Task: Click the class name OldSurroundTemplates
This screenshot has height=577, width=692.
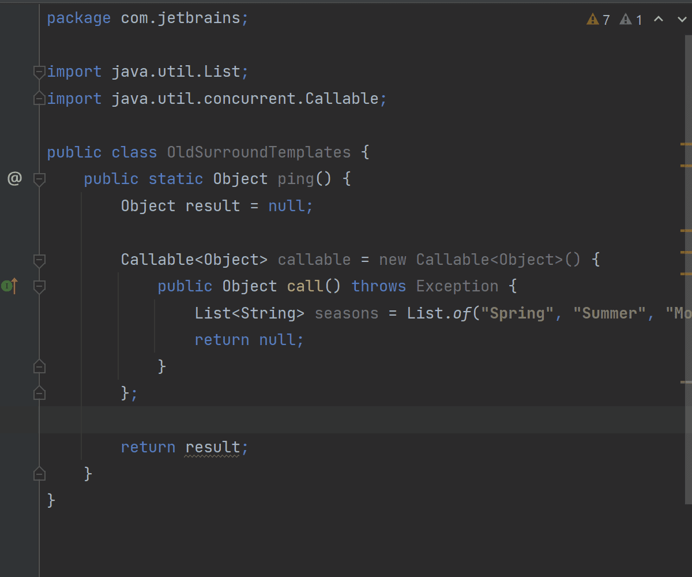Action: click(x=259, y=152)
